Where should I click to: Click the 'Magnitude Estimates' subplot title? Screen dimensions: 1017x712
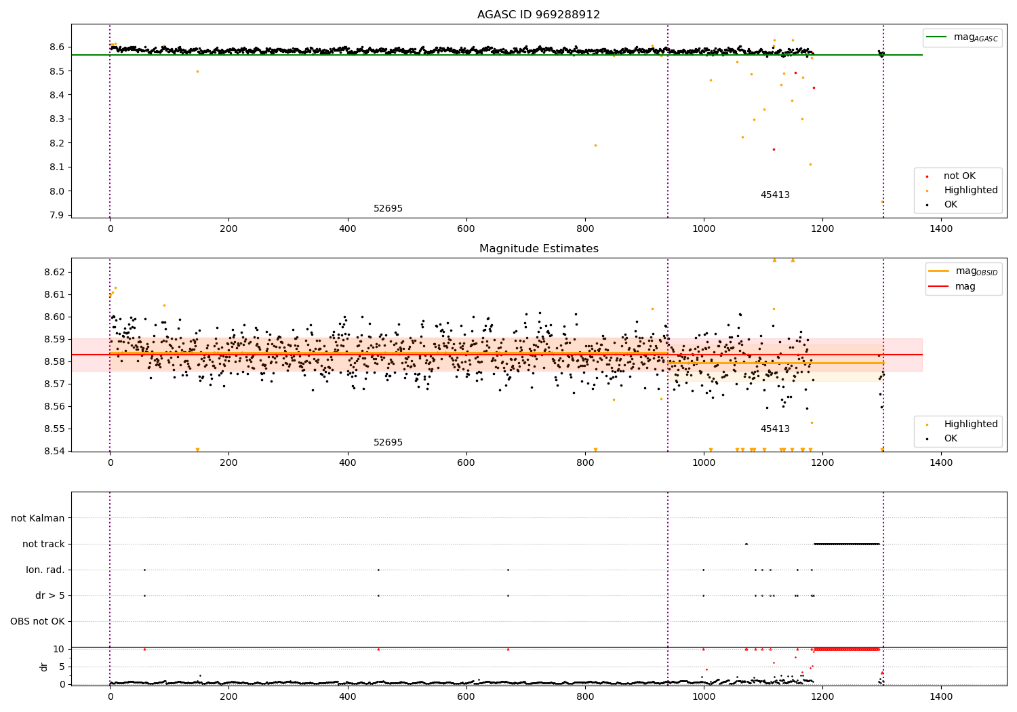(x=538, y=249)
